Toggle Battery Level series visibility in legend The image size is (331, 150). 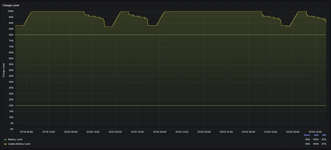[15, 139]
